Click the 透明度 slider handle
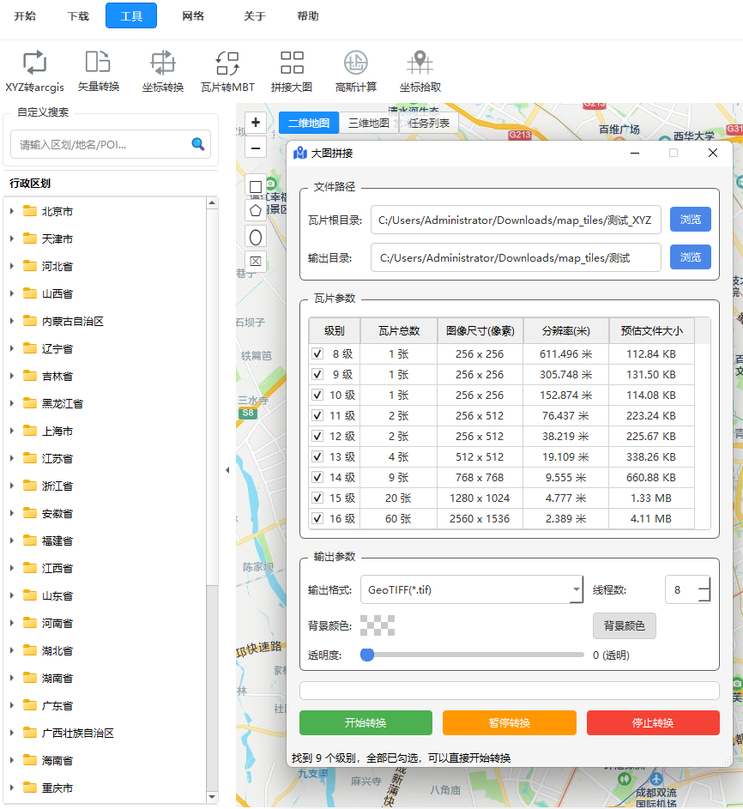 367,655
